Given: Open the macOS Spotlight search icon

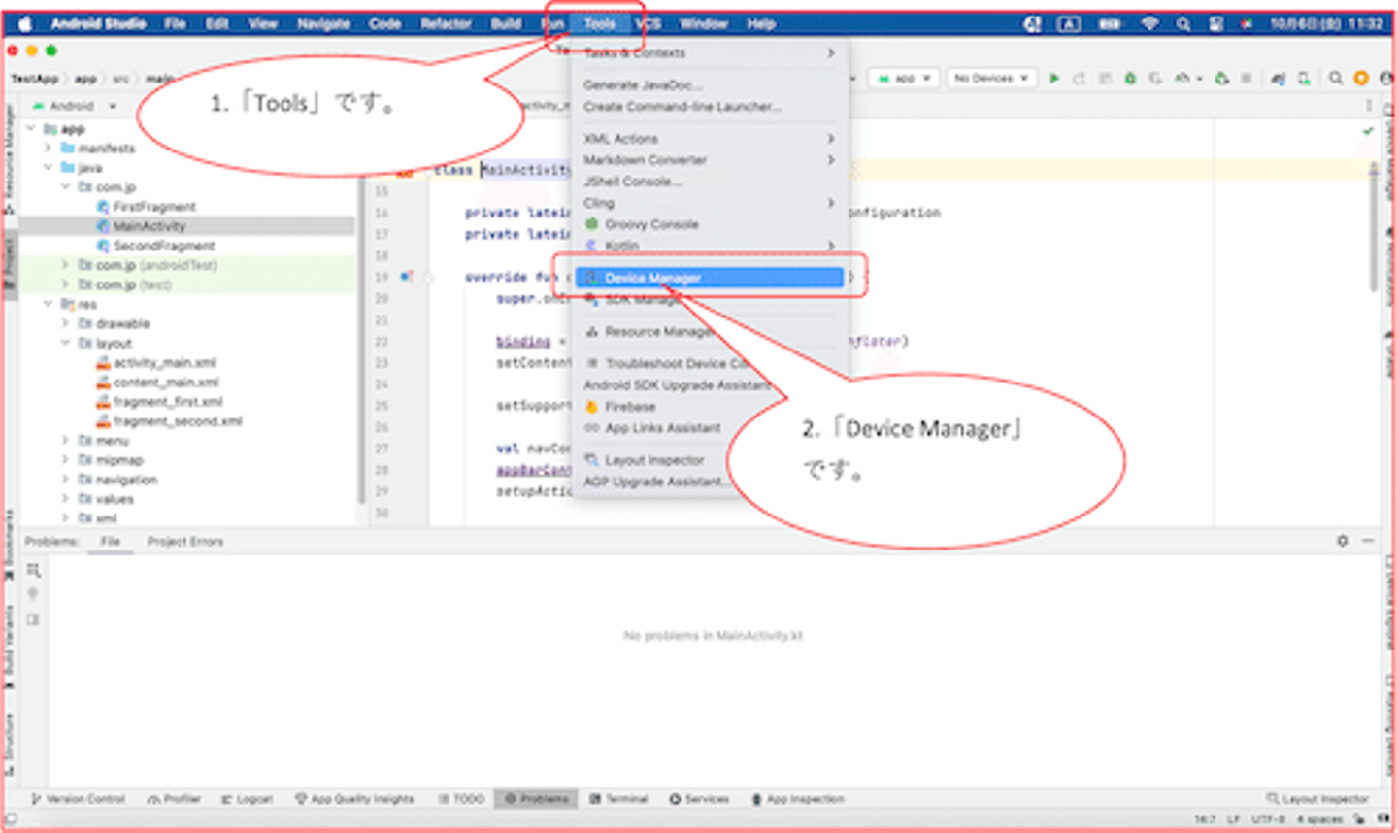Looking at the screenshot, I should (x=1183, y=23).
